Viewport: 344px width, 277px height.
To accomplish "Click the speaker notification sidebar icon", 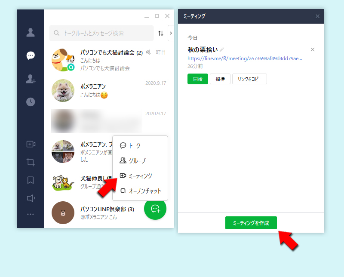I will point(31,198).
